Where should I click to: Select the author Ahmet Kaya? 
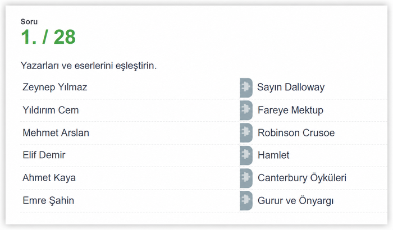click(49, 178)
